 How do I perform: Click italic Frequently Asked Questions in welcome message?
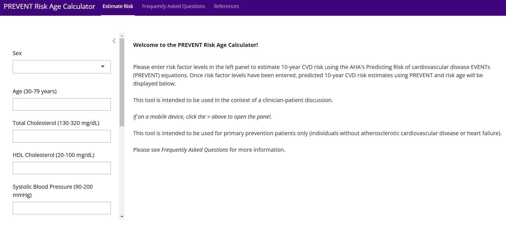[194, 150]
